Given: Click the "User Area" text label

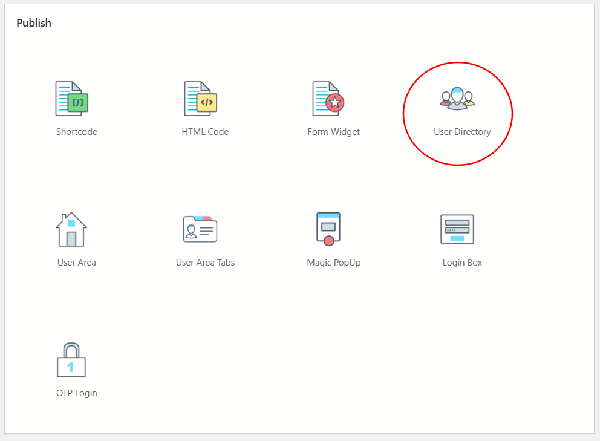Looking at the screenshot, I should tap(77, 263).
